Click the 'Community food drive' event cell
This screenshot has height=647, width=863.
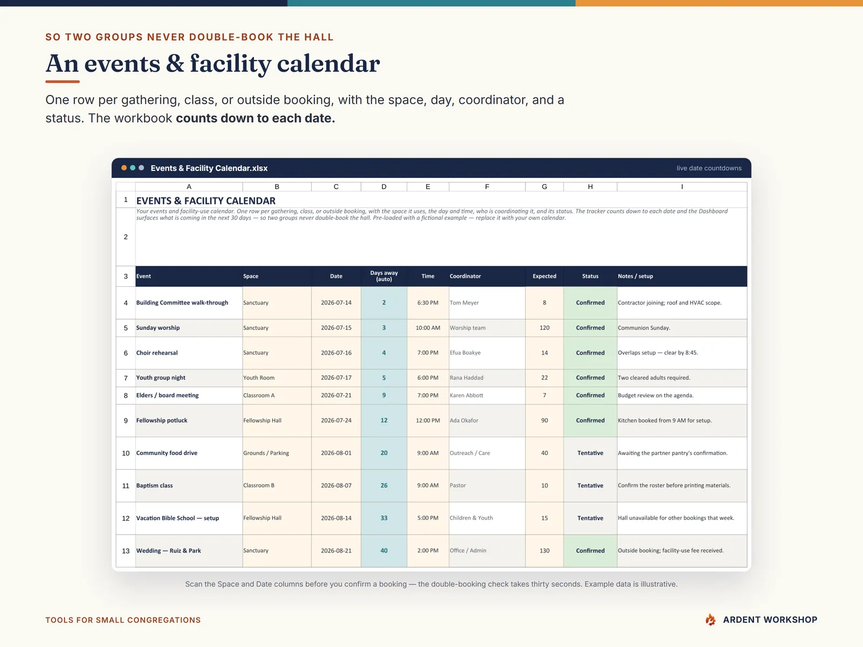point(189,453)
